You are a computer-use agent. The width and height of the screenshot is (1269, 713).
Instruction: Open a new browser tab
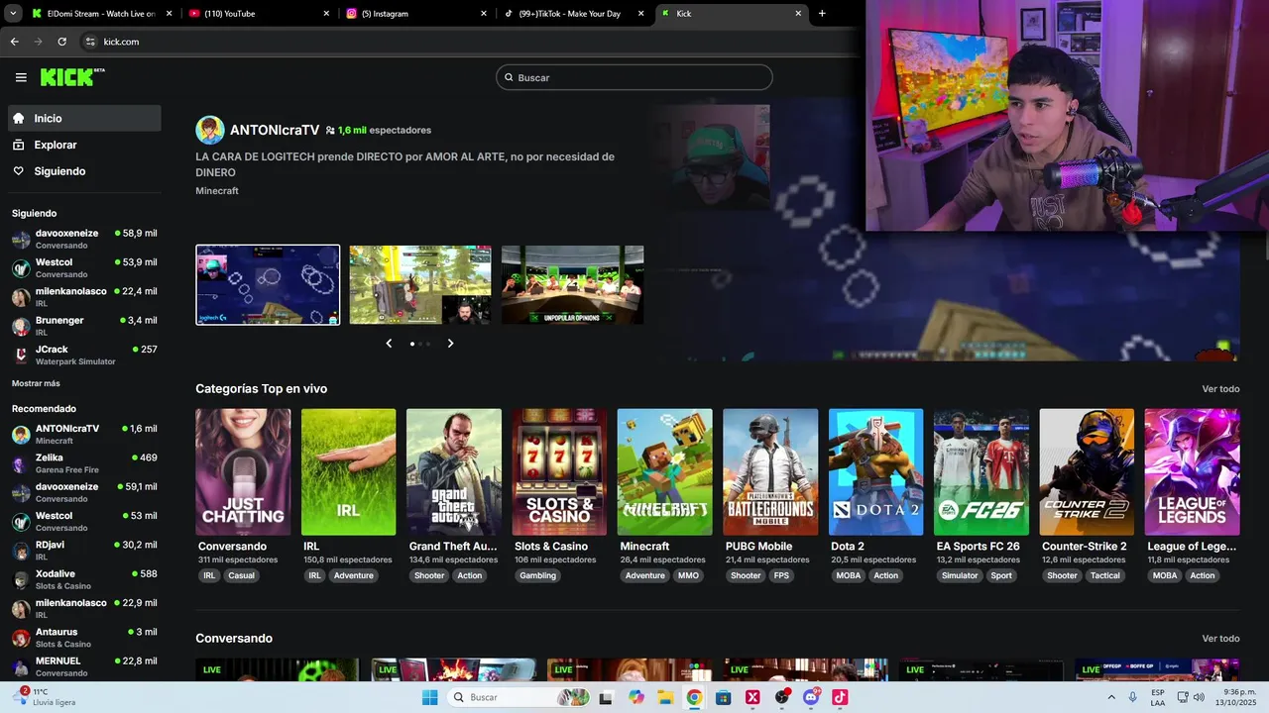pos(822,14)
